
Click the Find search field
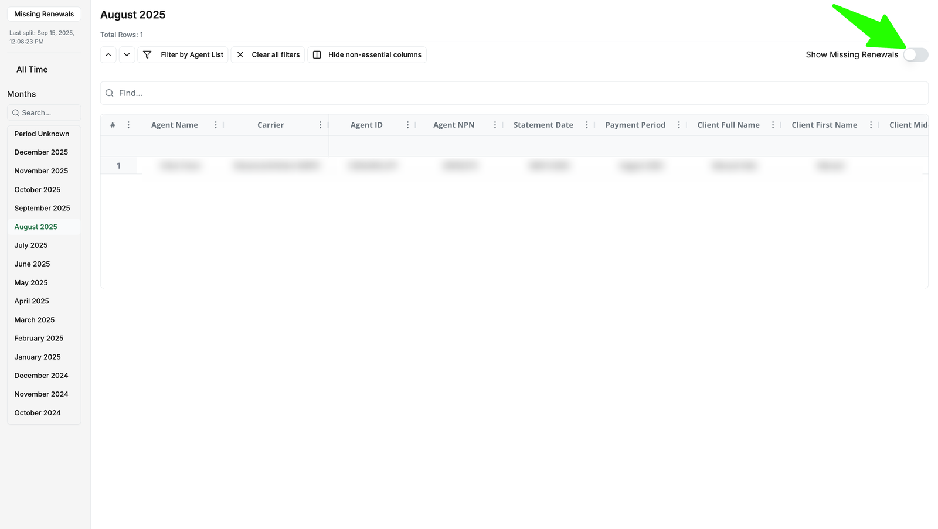[514, 93]
